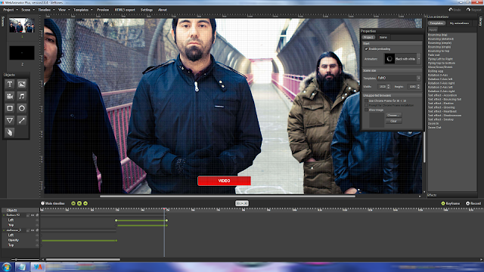
Task: Select the Video camera object tool
Action: 10,96
